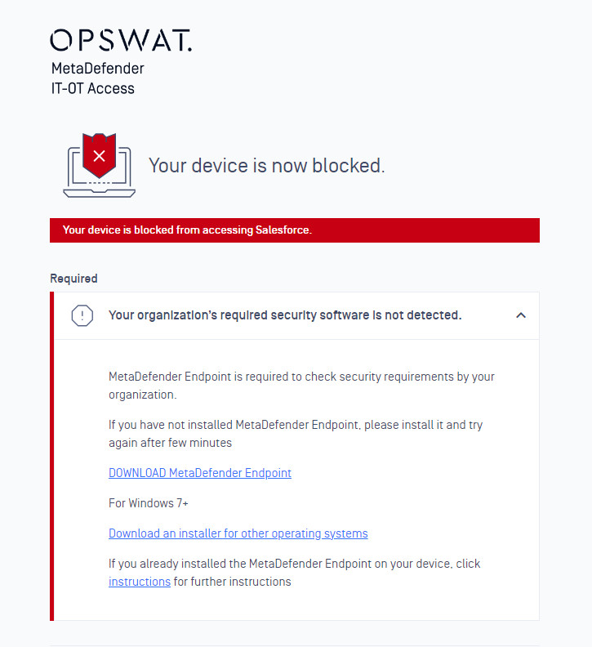Click the white X inside the red shield
The image size is (592, 647).
click(99, 156)
